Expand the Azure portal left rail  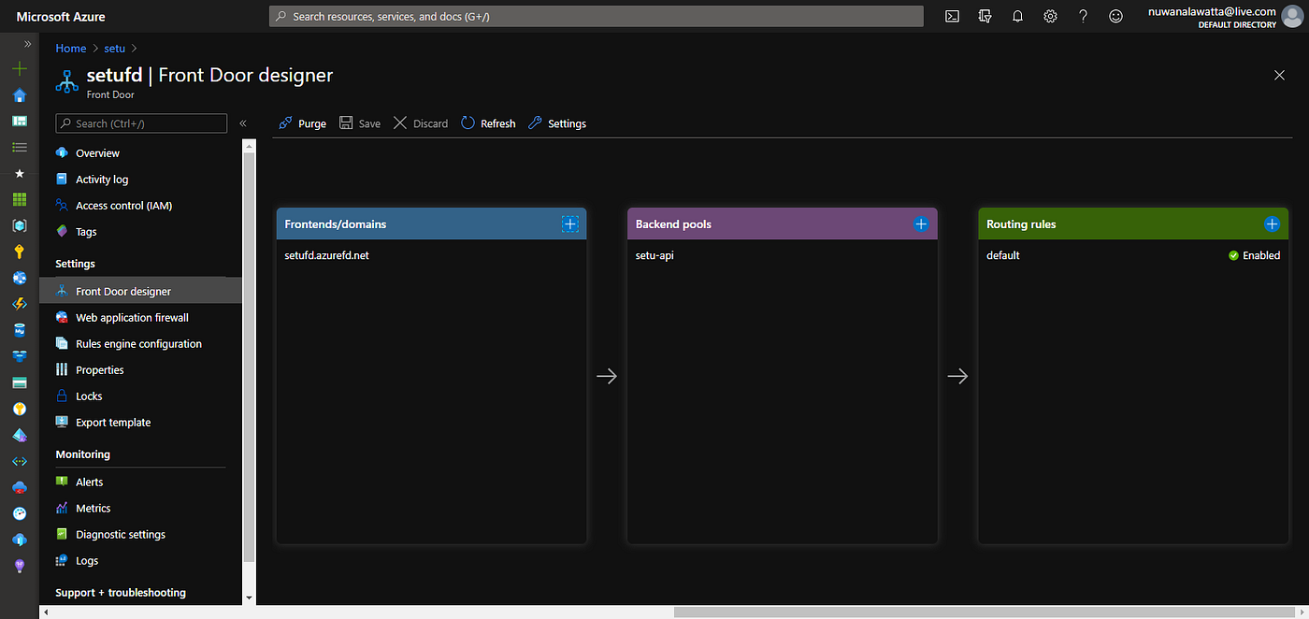pyautogui.click(x=27, y=44)
